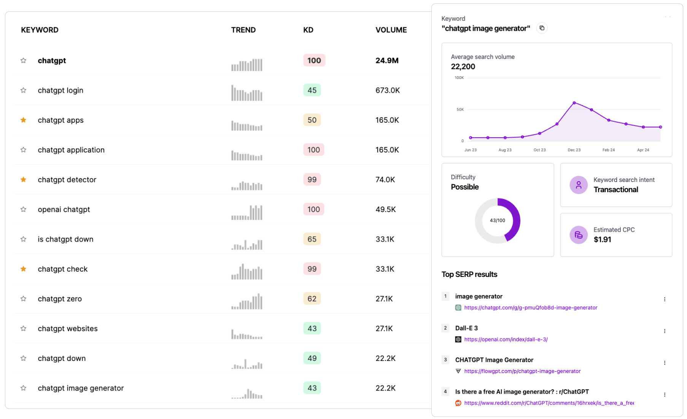Viewport: 687px width, 419px height.
Task: Open the Dall-E 3 result options menu
Action: tap(665, 330)
